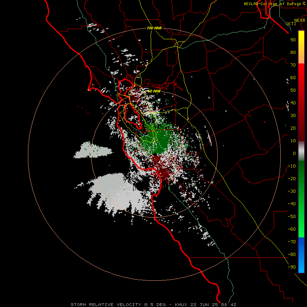
Task: Pick the 30 knot scale label
Action: point(293,116)
